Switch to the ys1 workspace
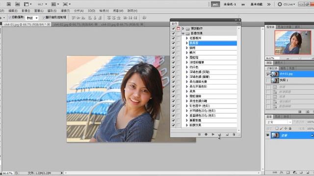Image resolution: width=314 pixels, height=176 pixels. click(x=215, y=4)
